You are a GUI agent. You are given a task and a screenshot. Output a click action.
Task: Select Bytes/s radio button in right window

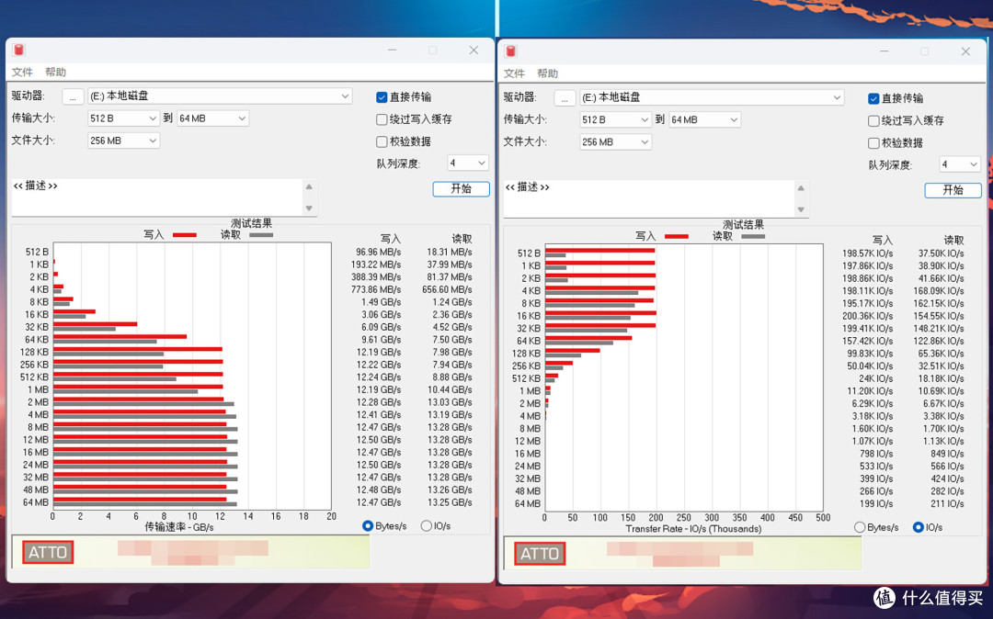pos(860,526)
